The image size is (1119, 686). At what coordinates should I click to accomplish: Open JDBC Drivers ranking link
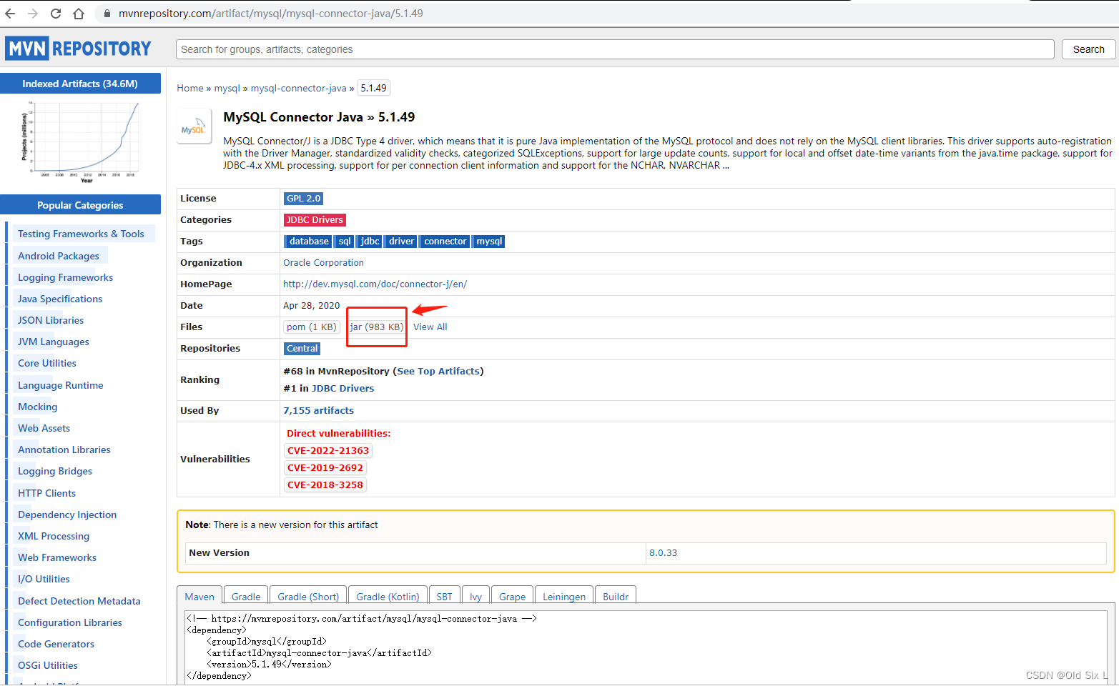[342, 389]
